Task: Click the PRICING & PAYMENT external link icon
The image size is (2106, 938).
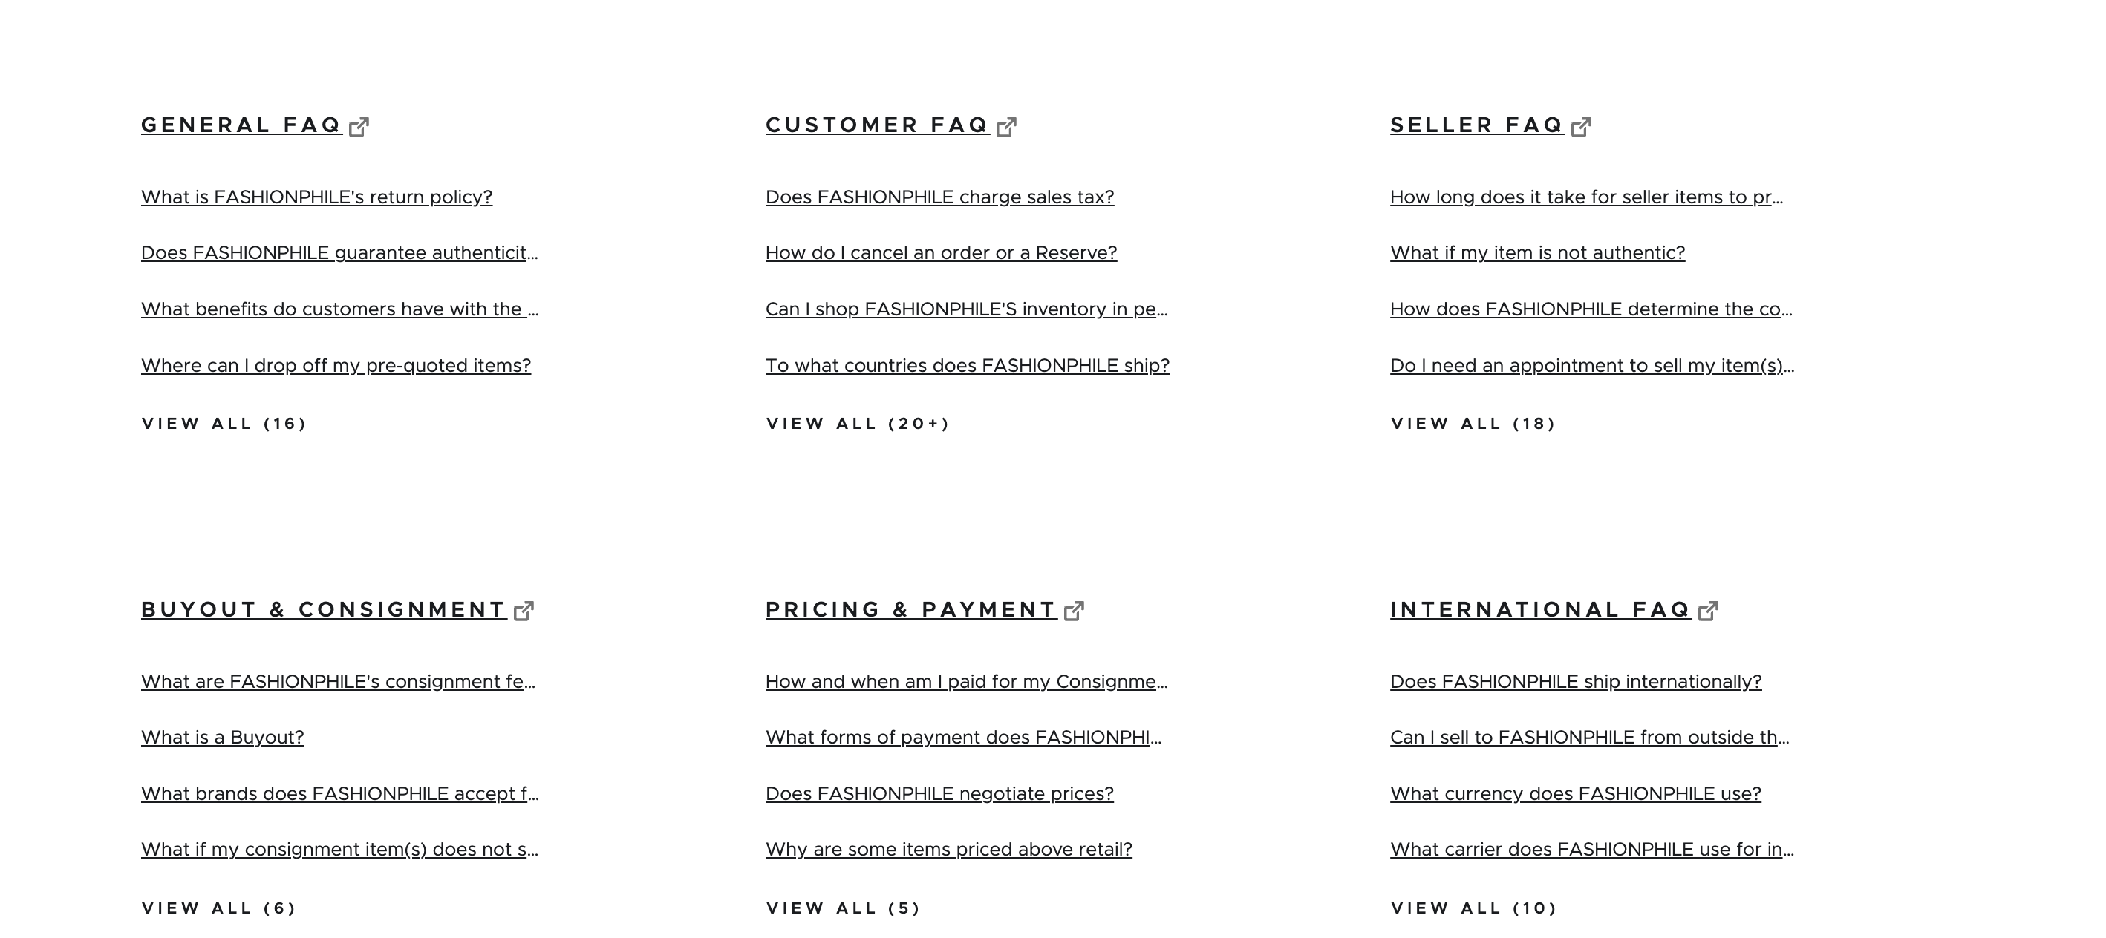Action: point(1075,609)
